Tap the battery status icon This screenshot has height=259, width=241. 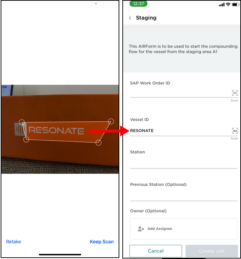coord(236,5)
